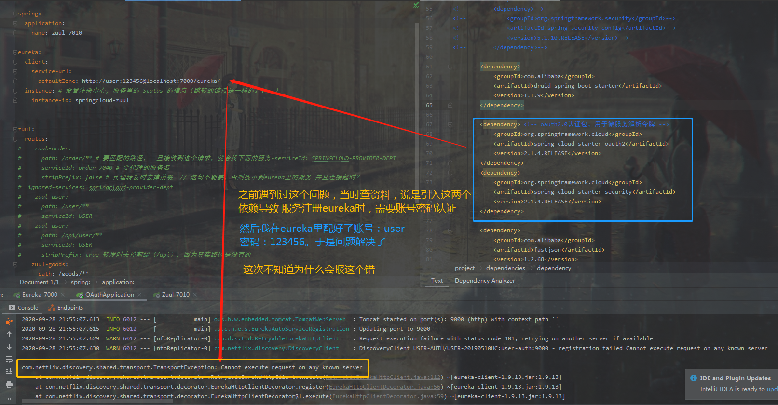The height and width of the screenshot is (405, 778).
Task: Close the Zuul_7010 run tab
Action: pos(195,295)
